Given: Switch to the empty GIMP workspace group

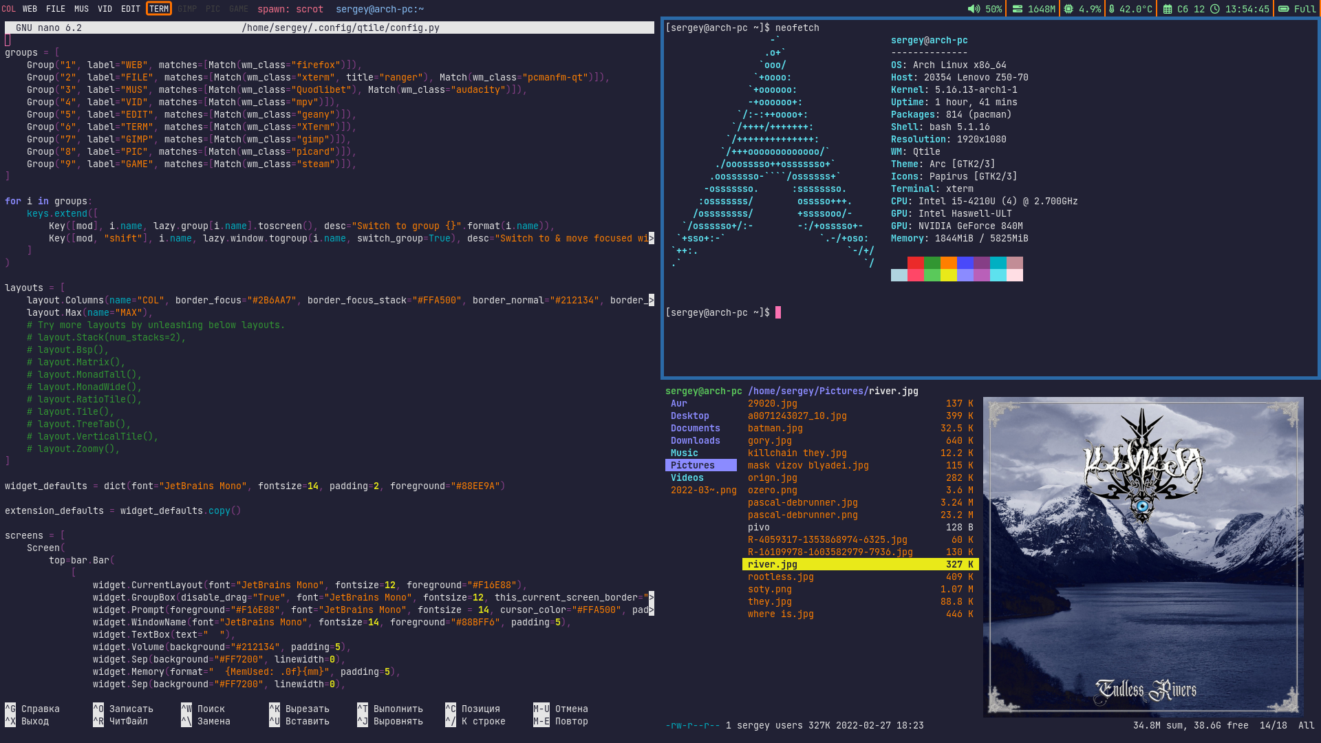Looking at the screenshot, I should click(187, 9).
